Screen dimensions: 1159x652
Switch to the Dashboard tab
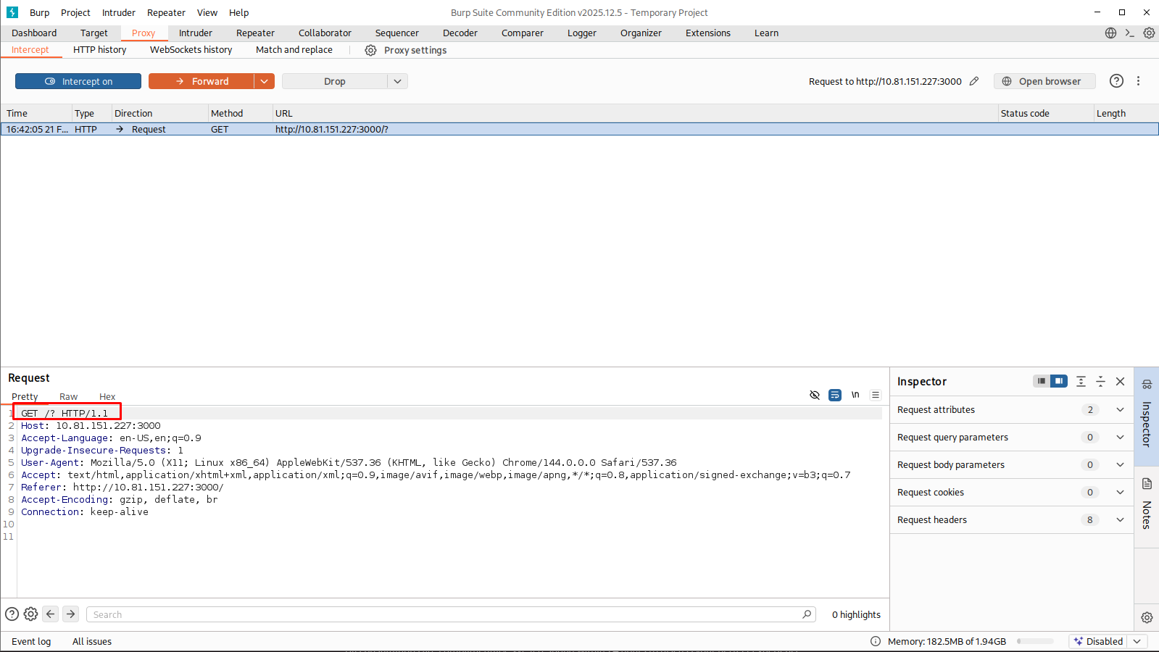34,33
